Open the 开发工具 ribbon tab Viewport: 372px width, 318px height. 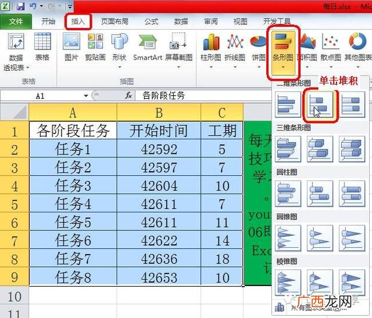coord(277,21)
